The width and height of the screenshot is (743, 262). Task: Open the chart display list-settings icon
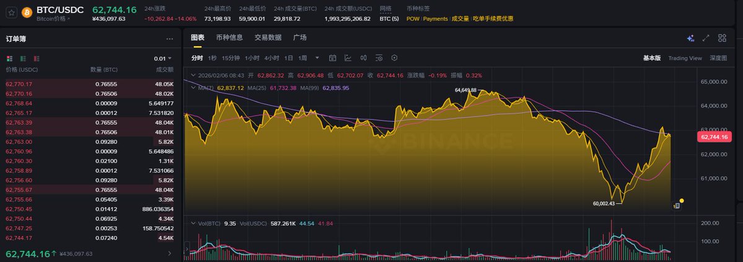pyautogui.click(x=379, y=57)
